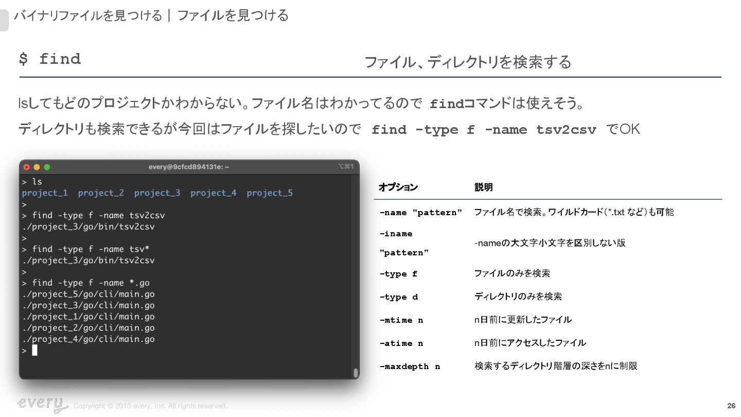Click breadcrumb part 'ファイルを見つける'
This screenshot has width=741, height=417.
coord(233,15)
